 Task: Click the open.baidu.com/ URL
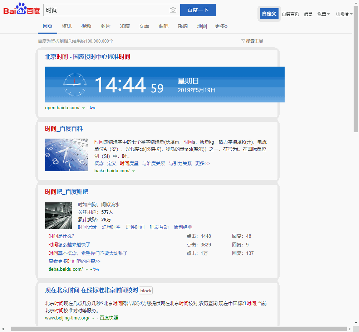62,108
